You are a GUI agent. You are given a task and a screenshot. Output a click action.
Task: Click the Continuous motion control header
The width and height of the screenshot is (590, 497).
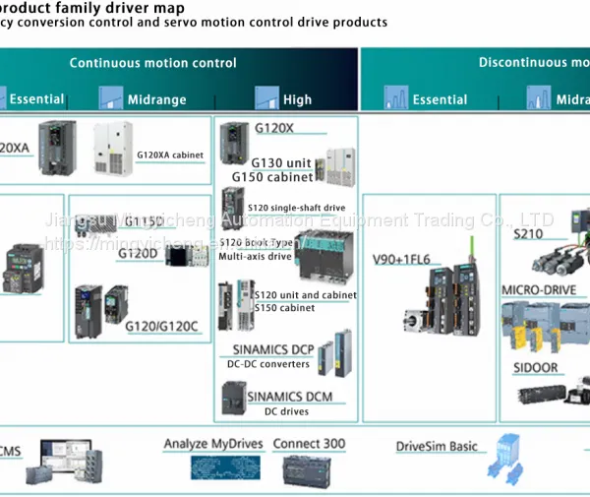tap(153, 63)
